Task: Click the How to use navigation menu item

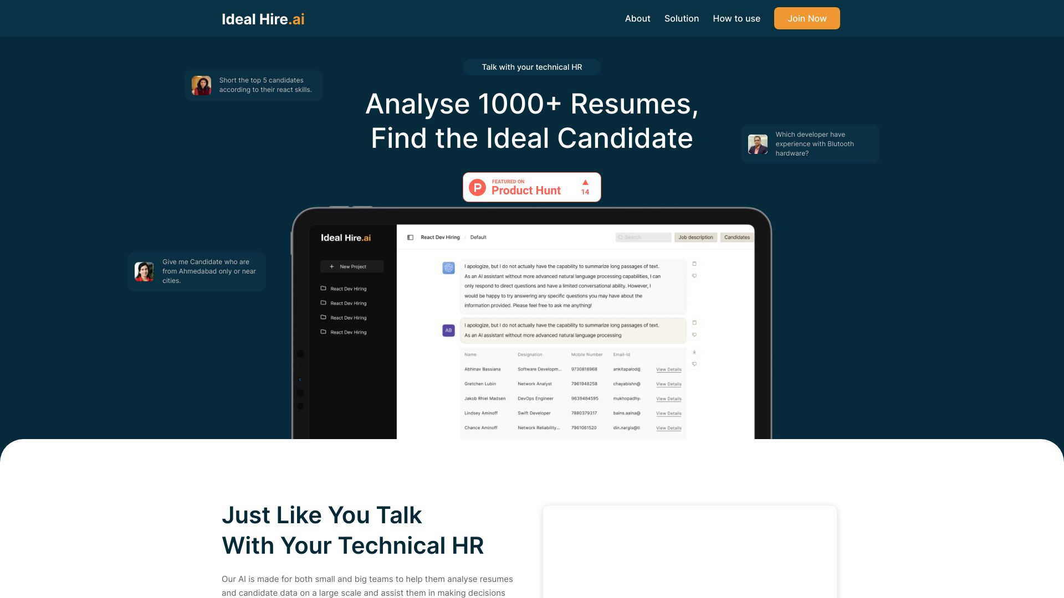Action: coord(736,18)
